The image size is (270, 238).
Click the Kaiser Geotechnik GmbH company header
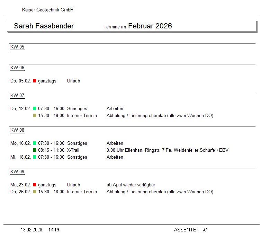(48, 10)
